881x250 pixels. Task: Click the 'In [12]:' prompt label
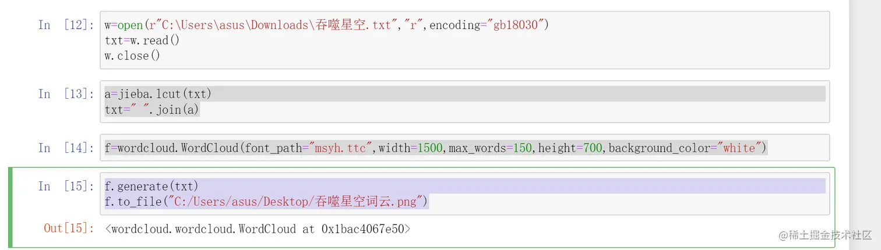66,25
